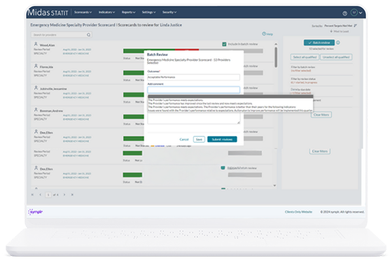Toggle Include in batch review for Wood, Alan

(224, 44)
